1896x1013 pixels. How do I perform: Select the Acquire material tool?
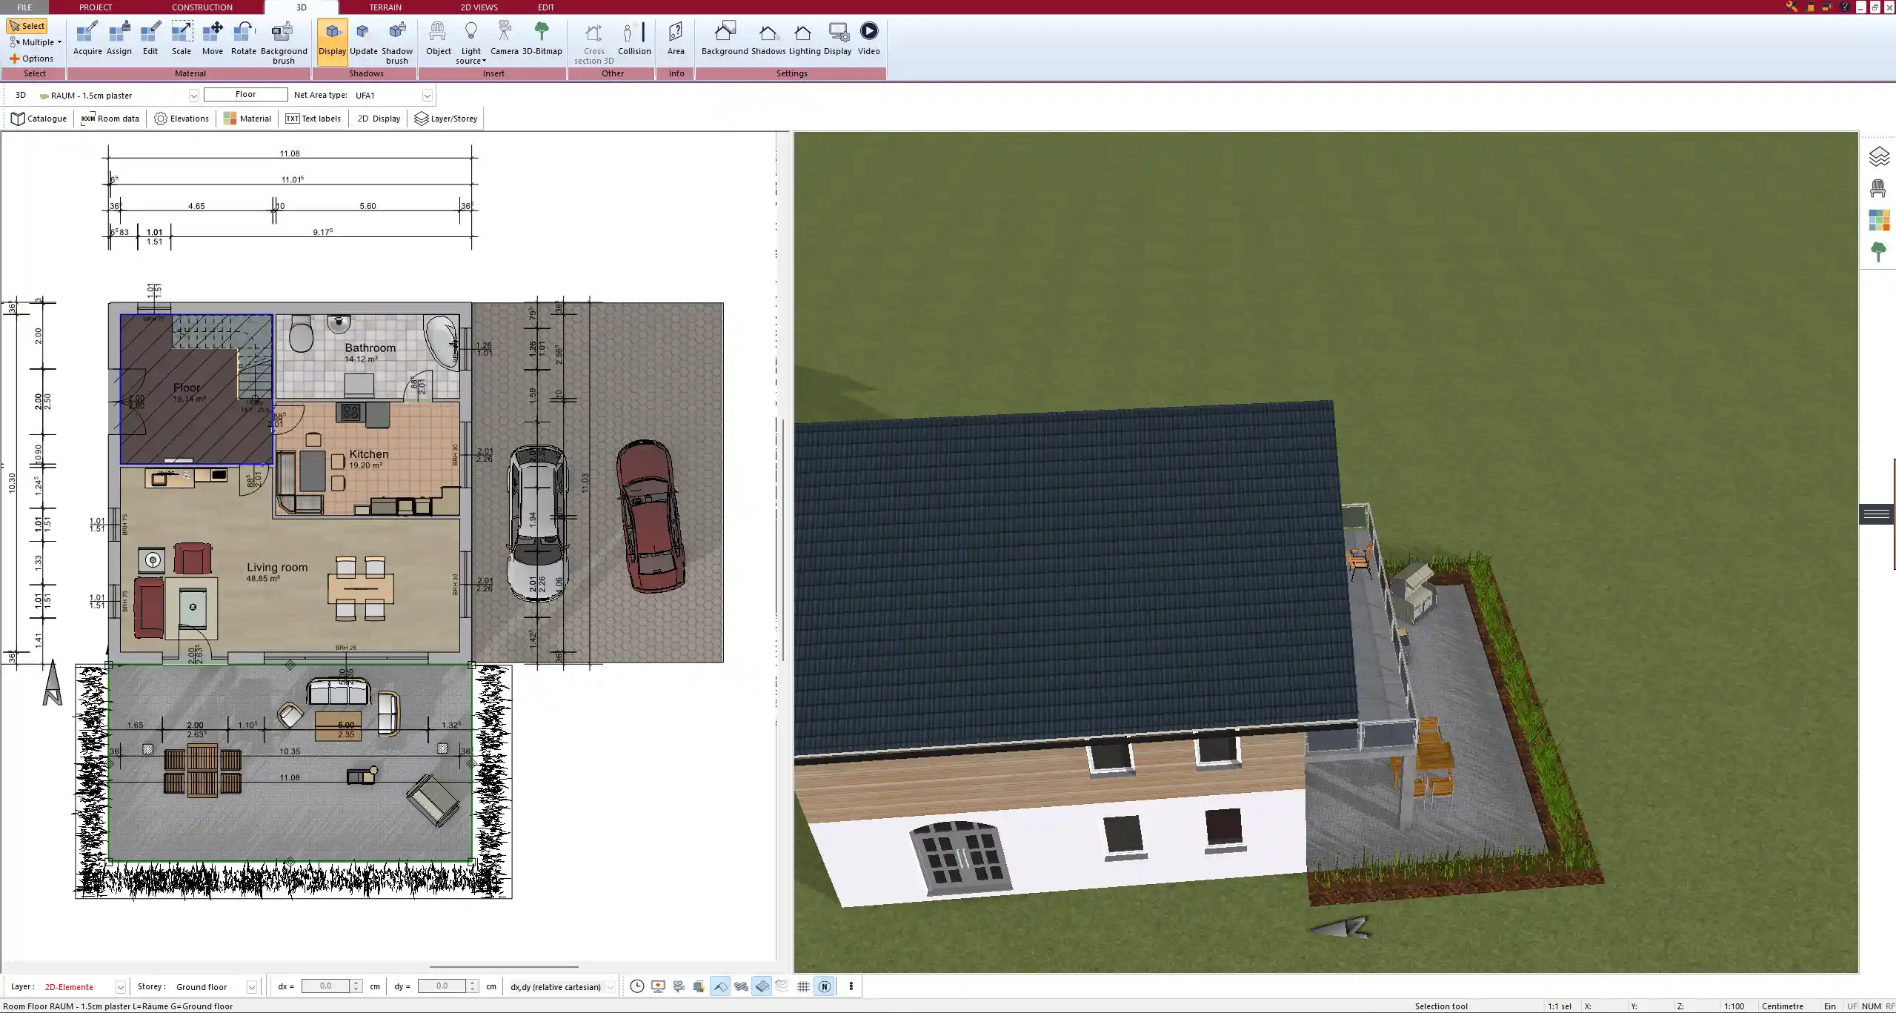pos(87,39)
